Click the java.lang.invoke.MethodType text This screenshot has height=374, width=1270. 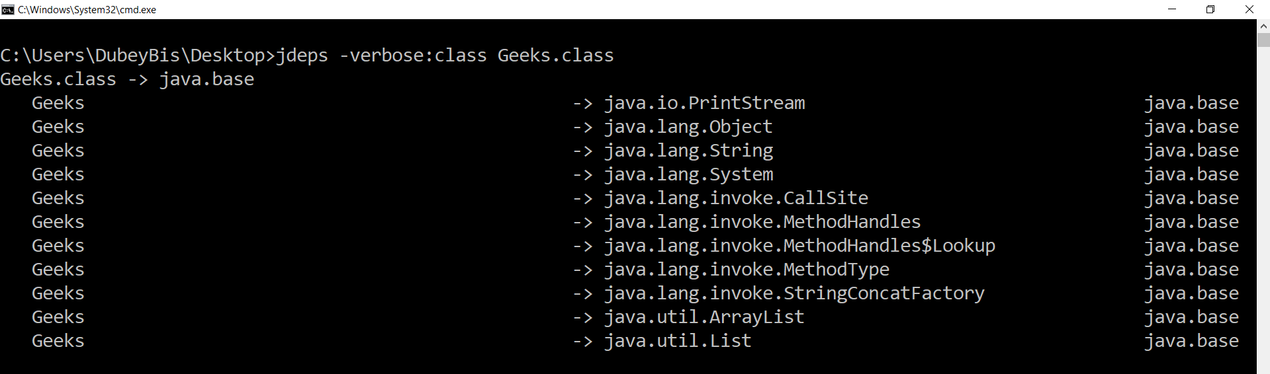pyautogui.click(x=747, y=270)
